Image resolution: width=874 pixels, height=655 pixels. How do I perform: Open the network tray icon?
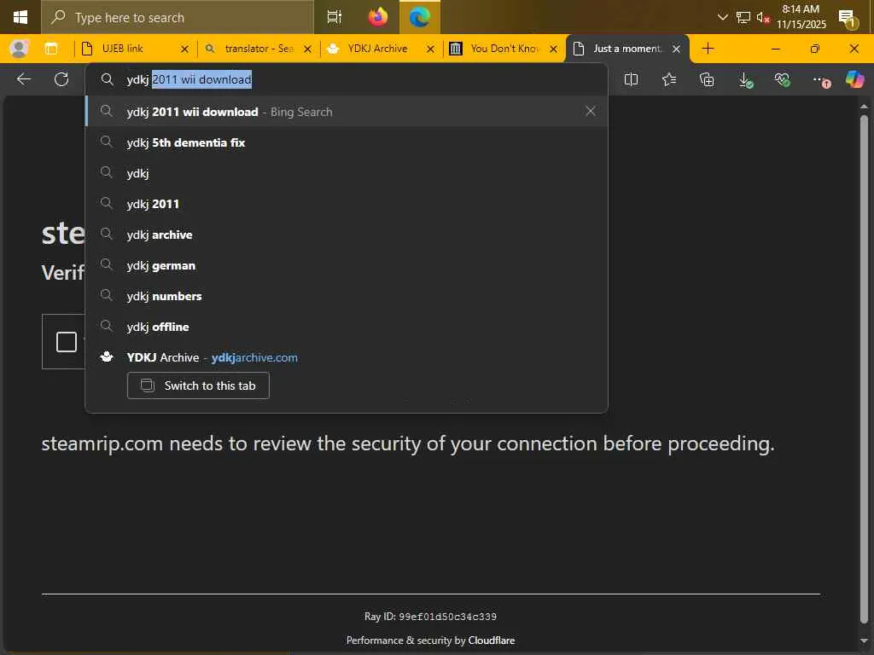[743, 17]
